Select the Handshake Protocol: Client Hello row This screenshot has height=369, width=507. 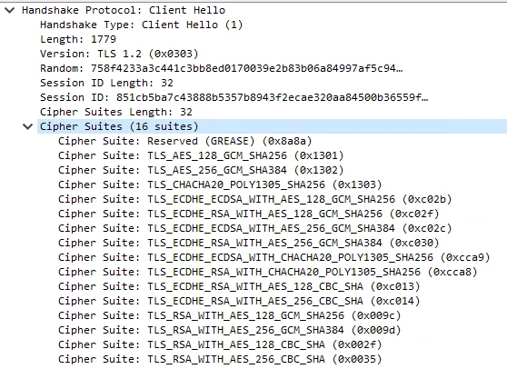[x=124, y=10]
